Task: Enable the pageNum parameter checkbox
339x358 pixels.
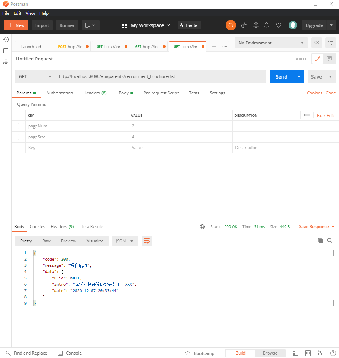Action: (21, 126)
